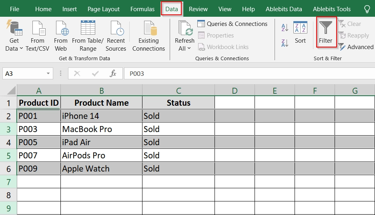375x215 pixels.
Task: Open the Ablebits Data tab
Action: tap(284, 9)
